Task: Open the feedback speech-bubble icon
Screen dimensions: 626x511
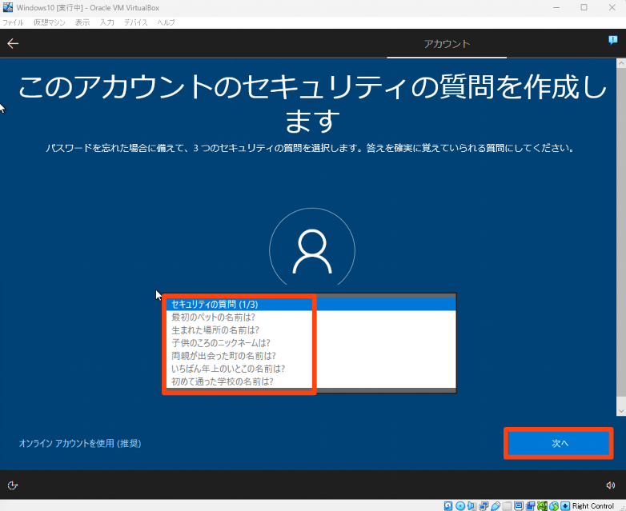Action: [612, 40]
